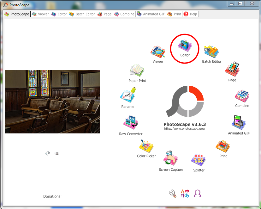Switch to the Combine tab
The image size is (261, 209).
pyautogui.click(x=124, y=14)
